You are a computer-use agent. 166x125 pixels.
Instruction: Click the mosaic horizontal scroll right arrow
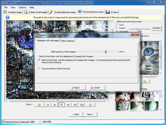pyautogui.click(x=109, y=100)
